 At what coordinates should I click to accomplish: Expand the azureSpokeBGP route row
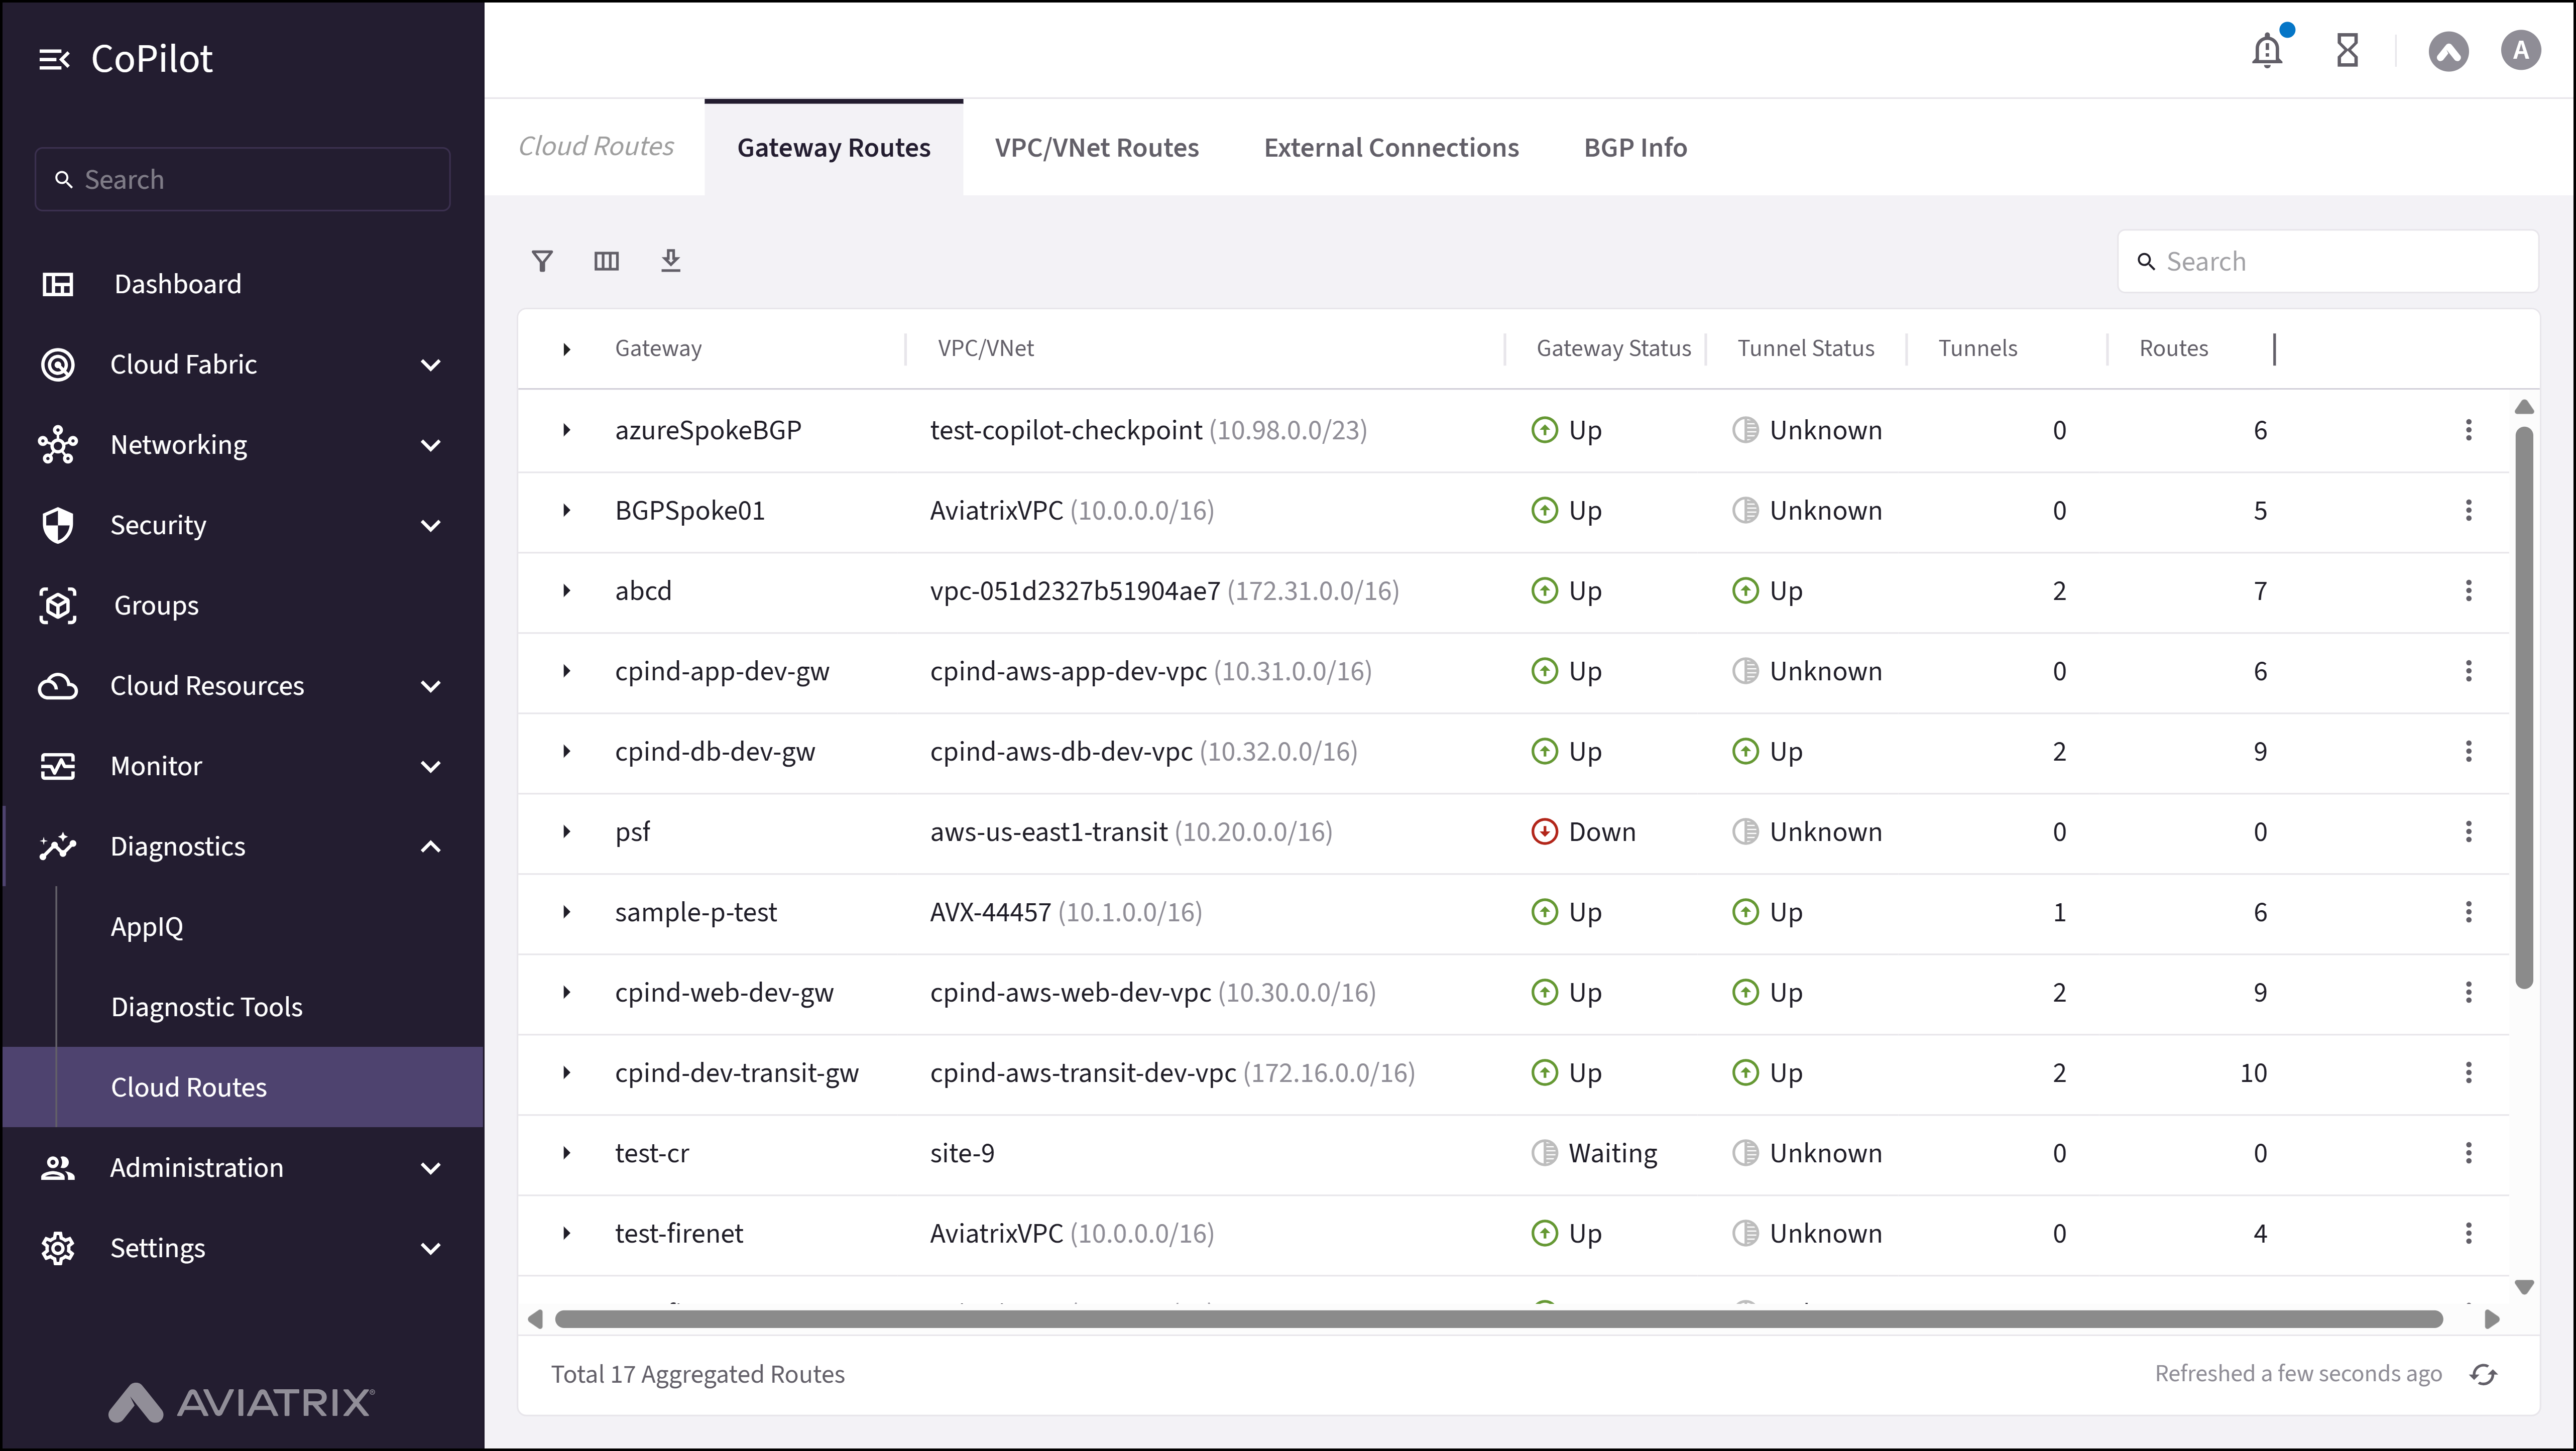pos(568,430)
